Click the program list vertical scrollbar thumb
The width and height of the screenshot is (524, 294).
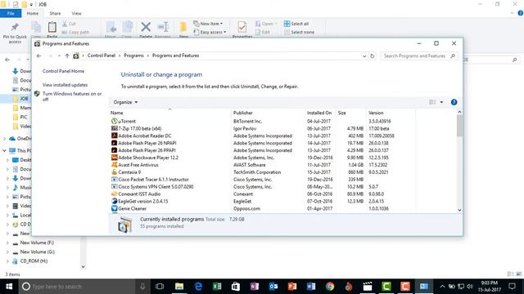coord(459,126)
